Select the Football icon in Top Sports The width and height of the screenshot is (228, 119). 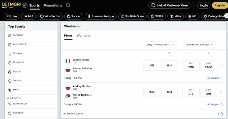click(10, 35)
